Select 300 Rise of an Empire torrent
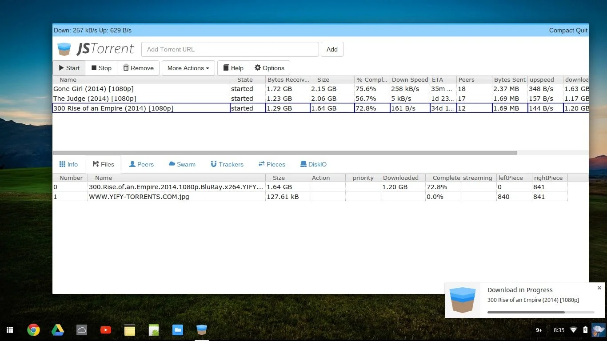607x341 pixels. tap(320, 108)
